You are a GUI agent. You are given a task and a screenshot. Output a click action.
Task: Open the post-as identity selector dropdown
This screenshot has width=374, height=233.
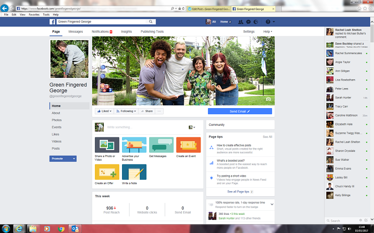(x=192, y=127)
